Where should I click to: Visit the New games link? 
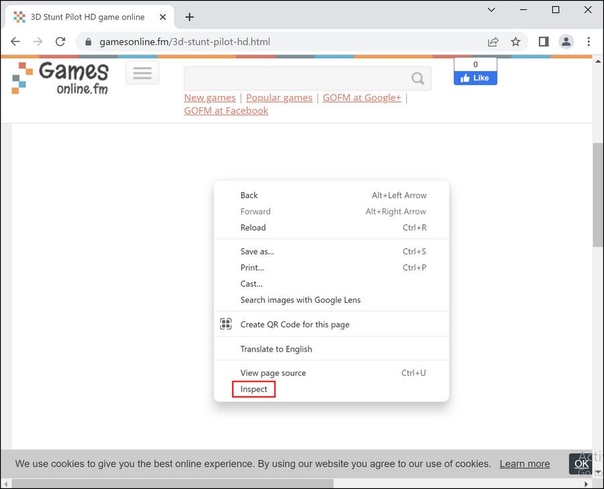pyautogui.click(x=209, y=97)
